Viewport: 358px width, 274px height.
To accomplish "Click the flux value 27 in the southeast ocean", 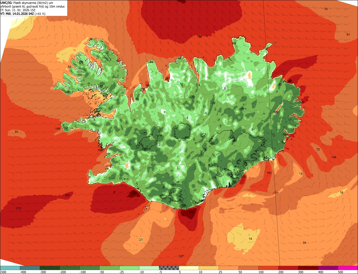I will click(277, 194).
